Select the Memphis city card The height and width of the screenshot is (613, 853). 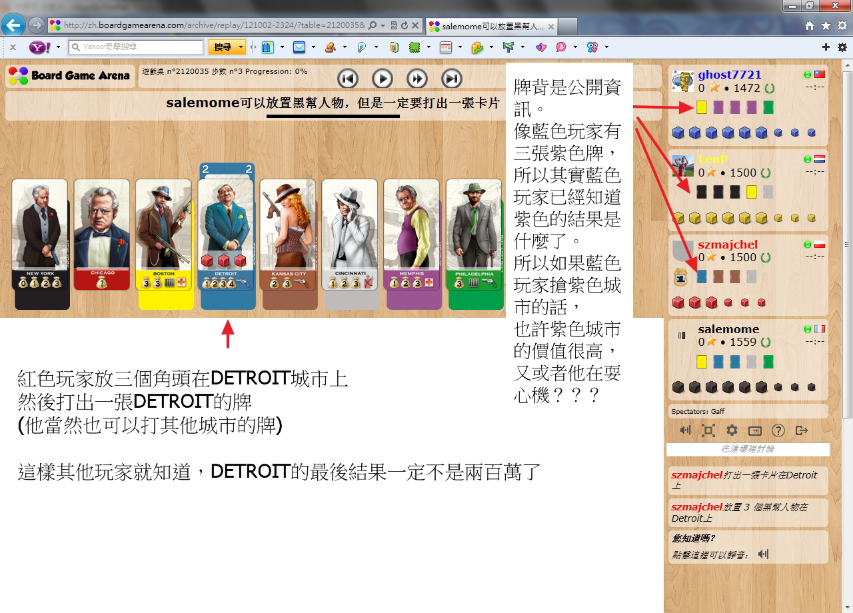[412, 235]
